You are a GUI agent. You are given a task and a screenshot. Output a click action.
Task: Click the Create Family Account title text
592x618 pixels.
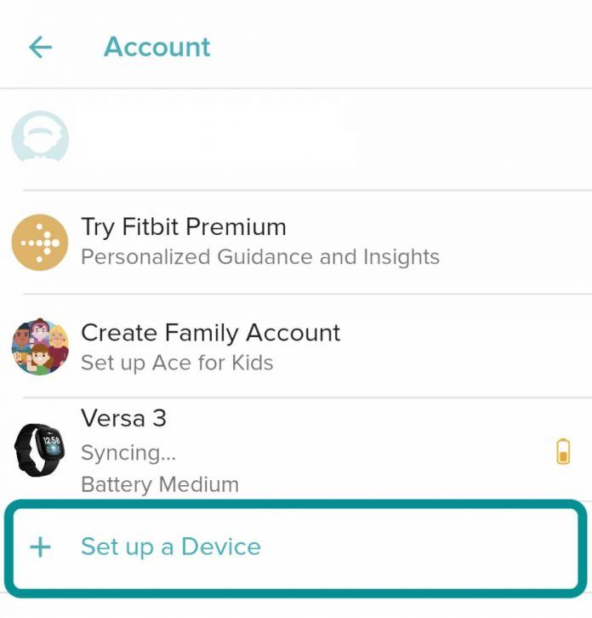click(x=211, y=333)
